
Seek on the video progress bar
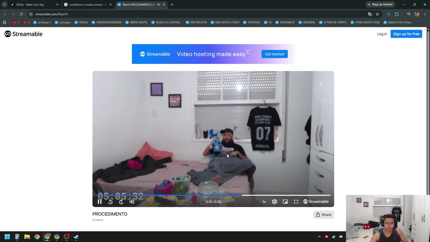coord(213,195)
